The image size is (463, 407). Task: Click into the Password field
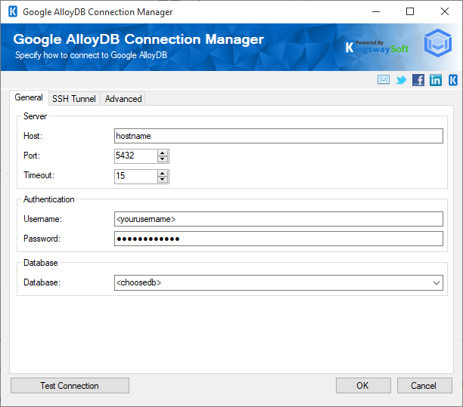pos(278,239)
